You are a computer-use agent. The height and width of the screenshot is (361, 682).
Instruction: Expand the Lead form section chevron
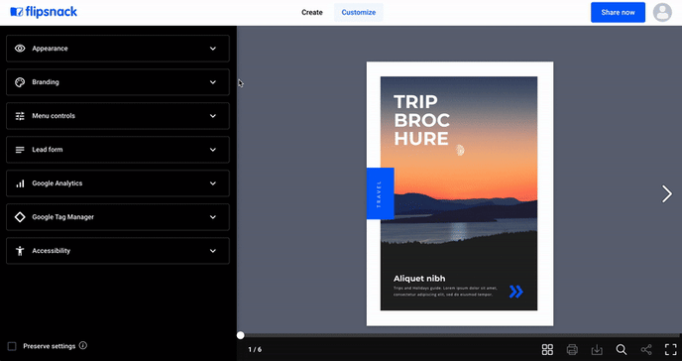tap(213, 150)
